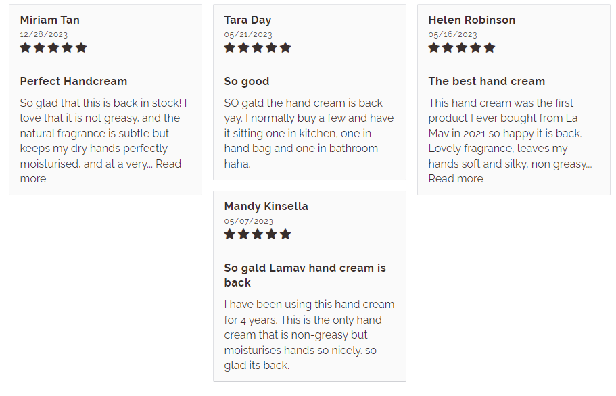Screen dimensions: 616x396
Task: Select 'So gald Lamav hand cream is back' title
Action: [x=305, y=275]
